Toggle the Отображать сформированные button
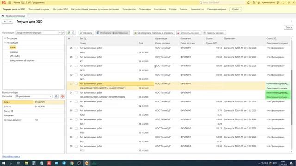Screen dimensions: 296x166 pos(112,33)
